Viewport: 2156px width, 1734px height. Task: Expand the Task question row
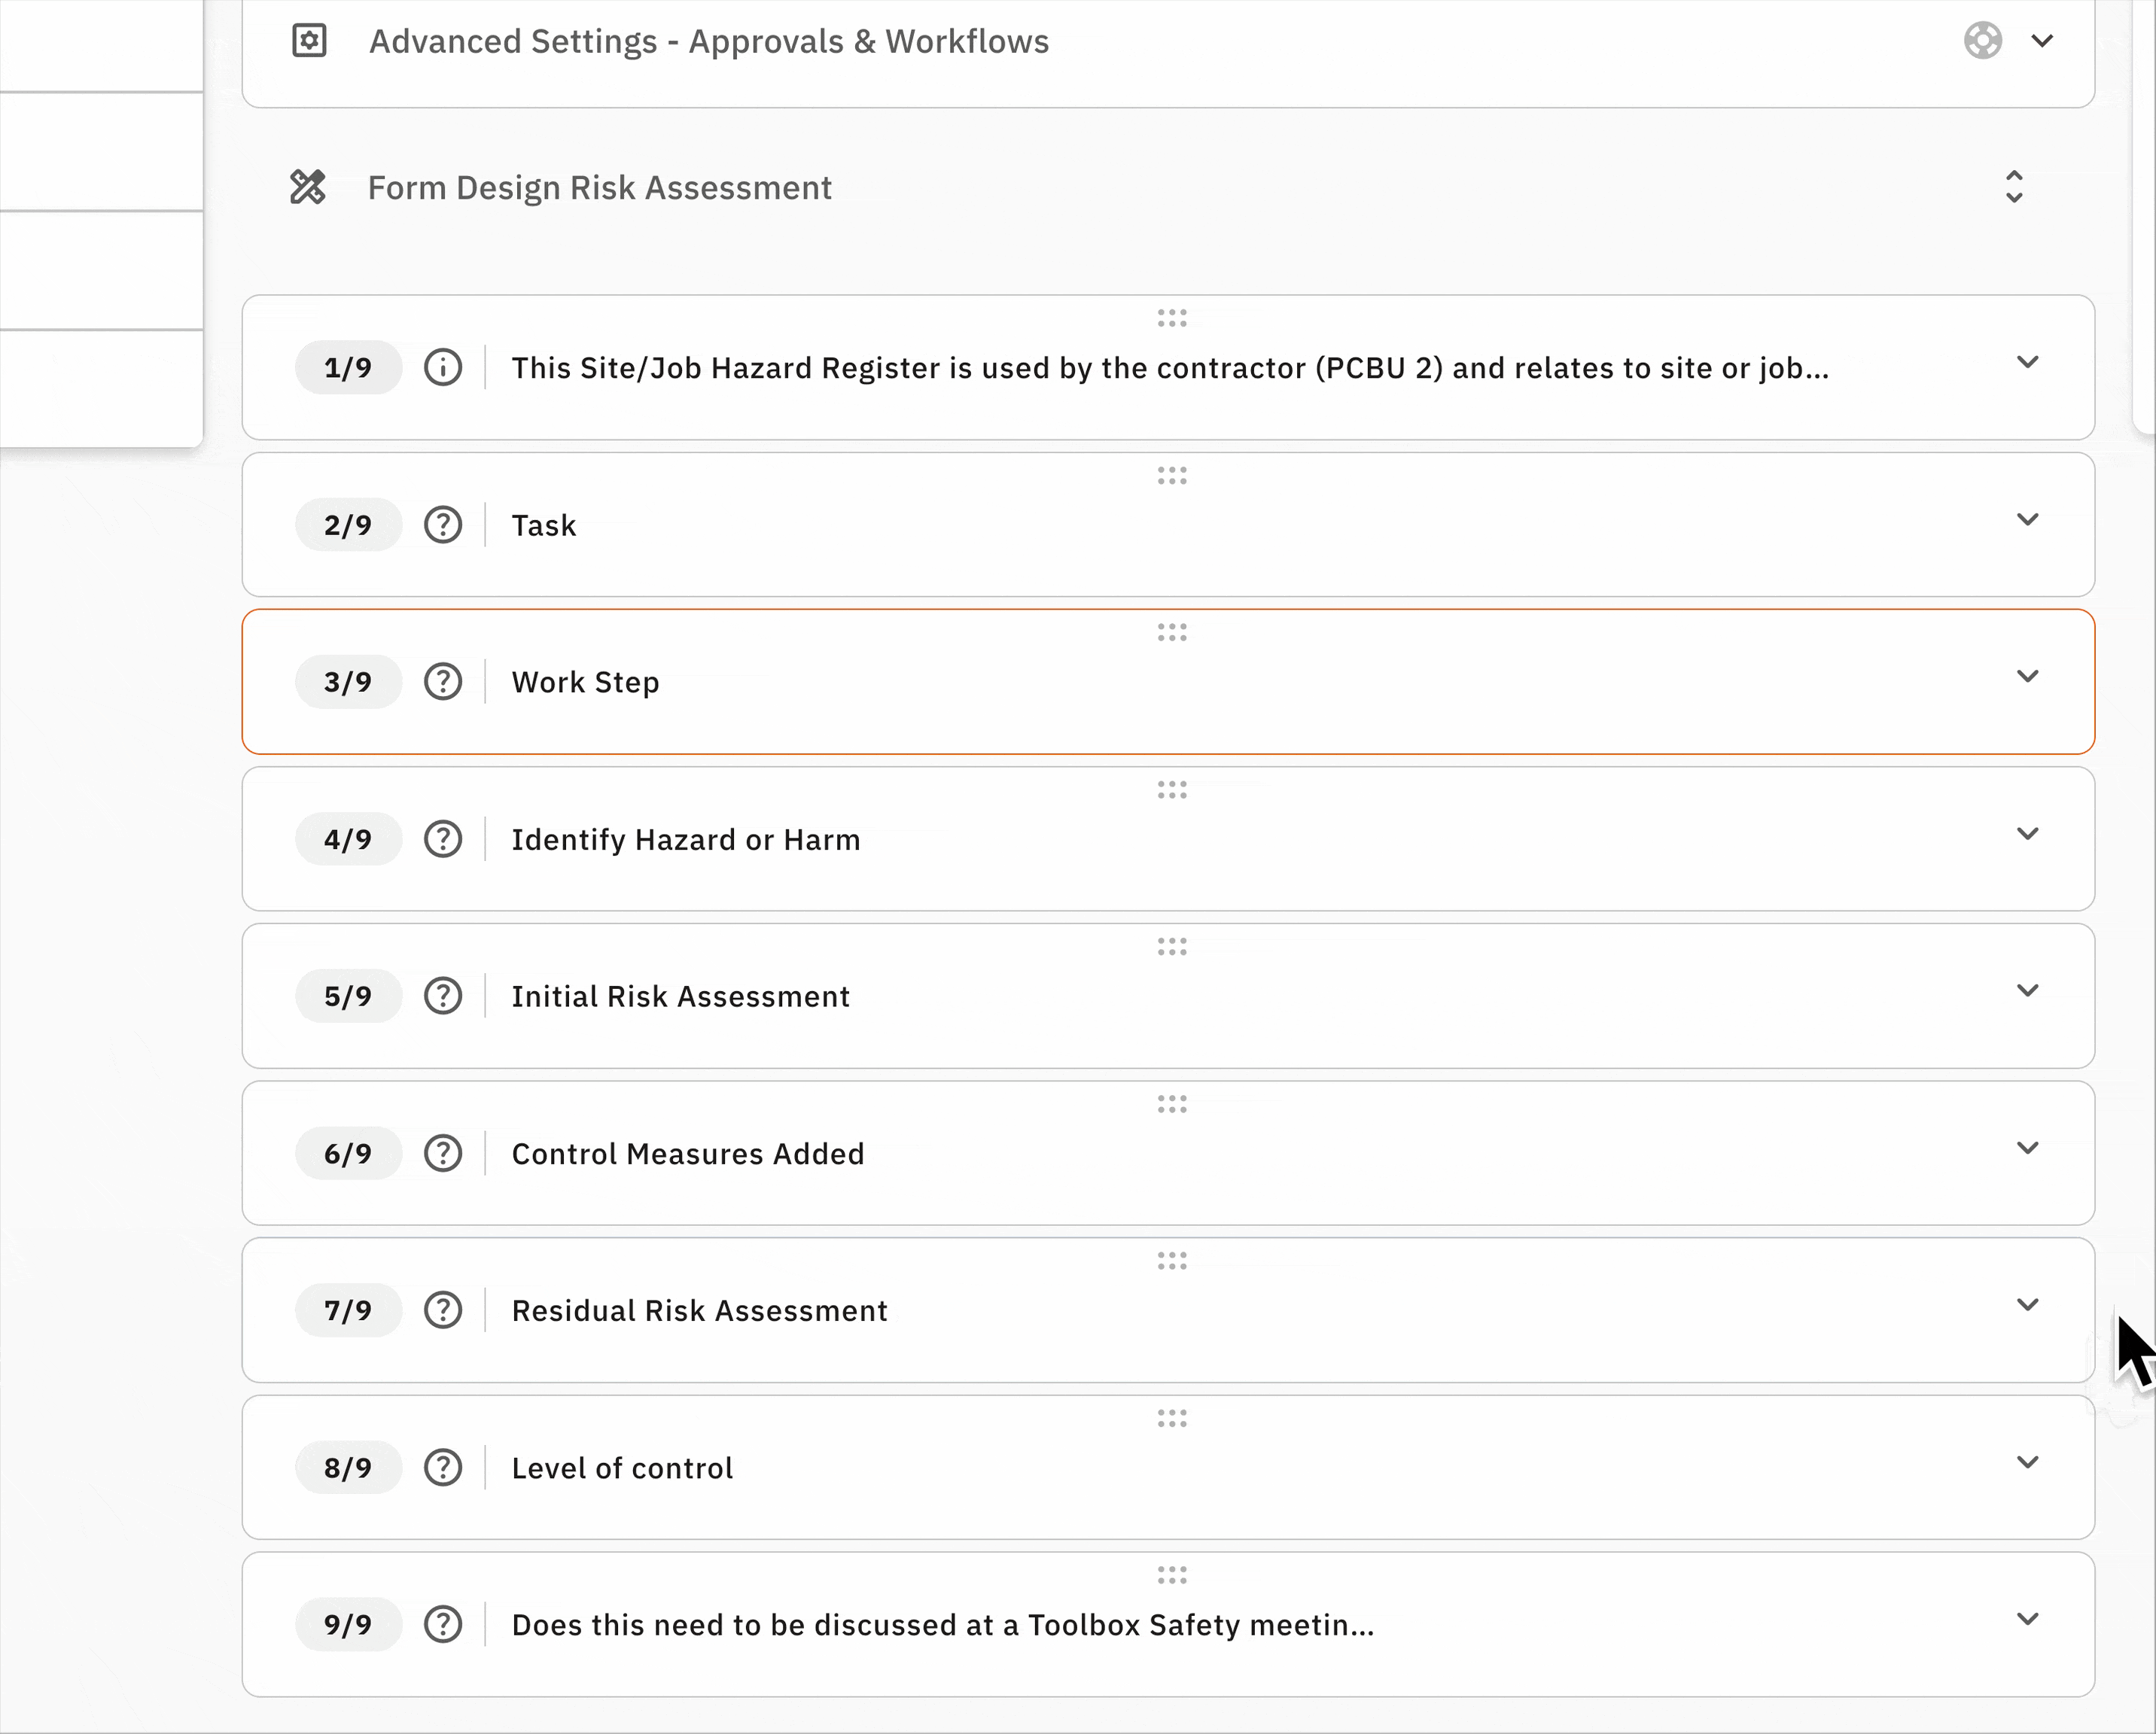[x=2027, y=519]
